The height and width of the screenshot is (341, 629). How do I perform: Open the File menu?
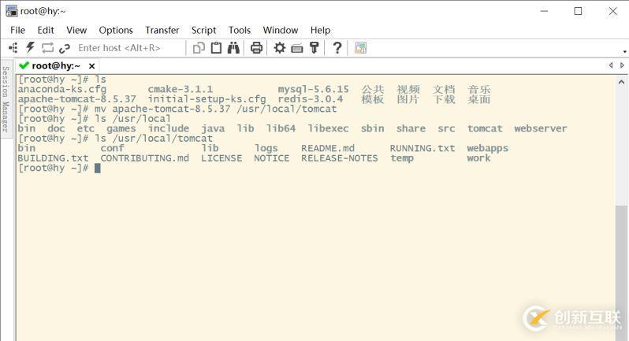17,30
